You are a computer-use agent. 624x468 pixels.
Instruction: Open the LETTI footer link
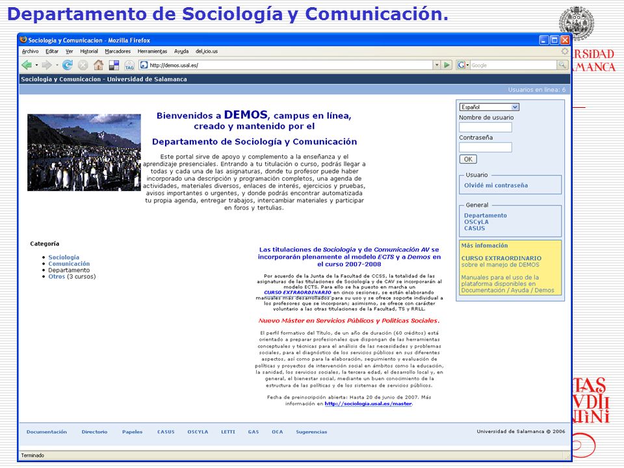coord(228,432)
